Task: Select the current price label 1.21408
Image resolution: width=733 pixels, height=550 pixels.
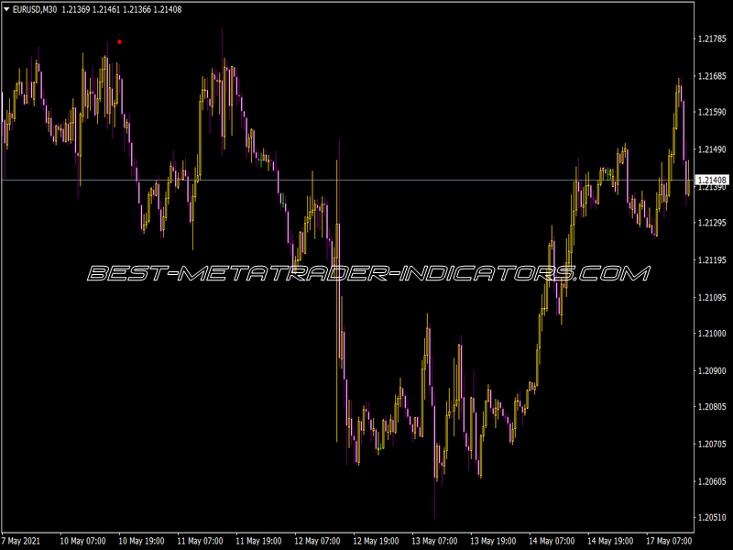Action: point(712,180)
